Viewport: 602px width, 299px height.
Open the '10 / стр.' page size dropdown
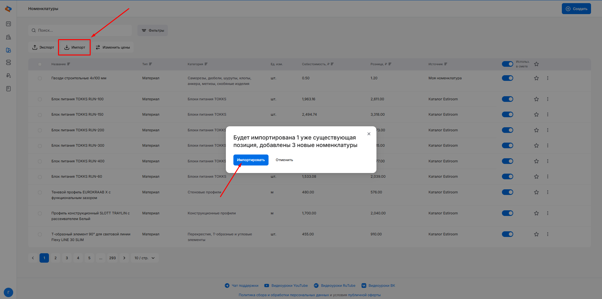[145, 258]
